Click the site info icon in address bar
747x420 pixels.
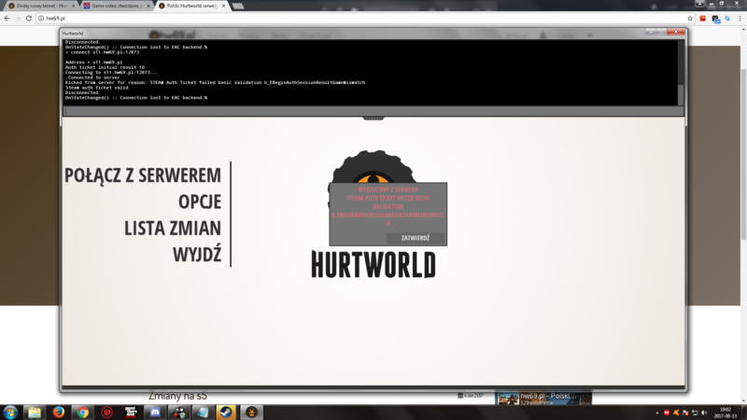tap(41, 18)
